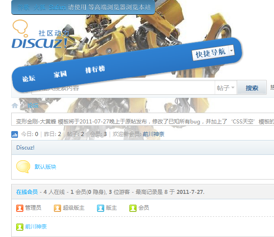Viewport: 274px width, 237px height.
Task: Click the 会员: 3 statistic text
Action: click(x=98, y=134)
